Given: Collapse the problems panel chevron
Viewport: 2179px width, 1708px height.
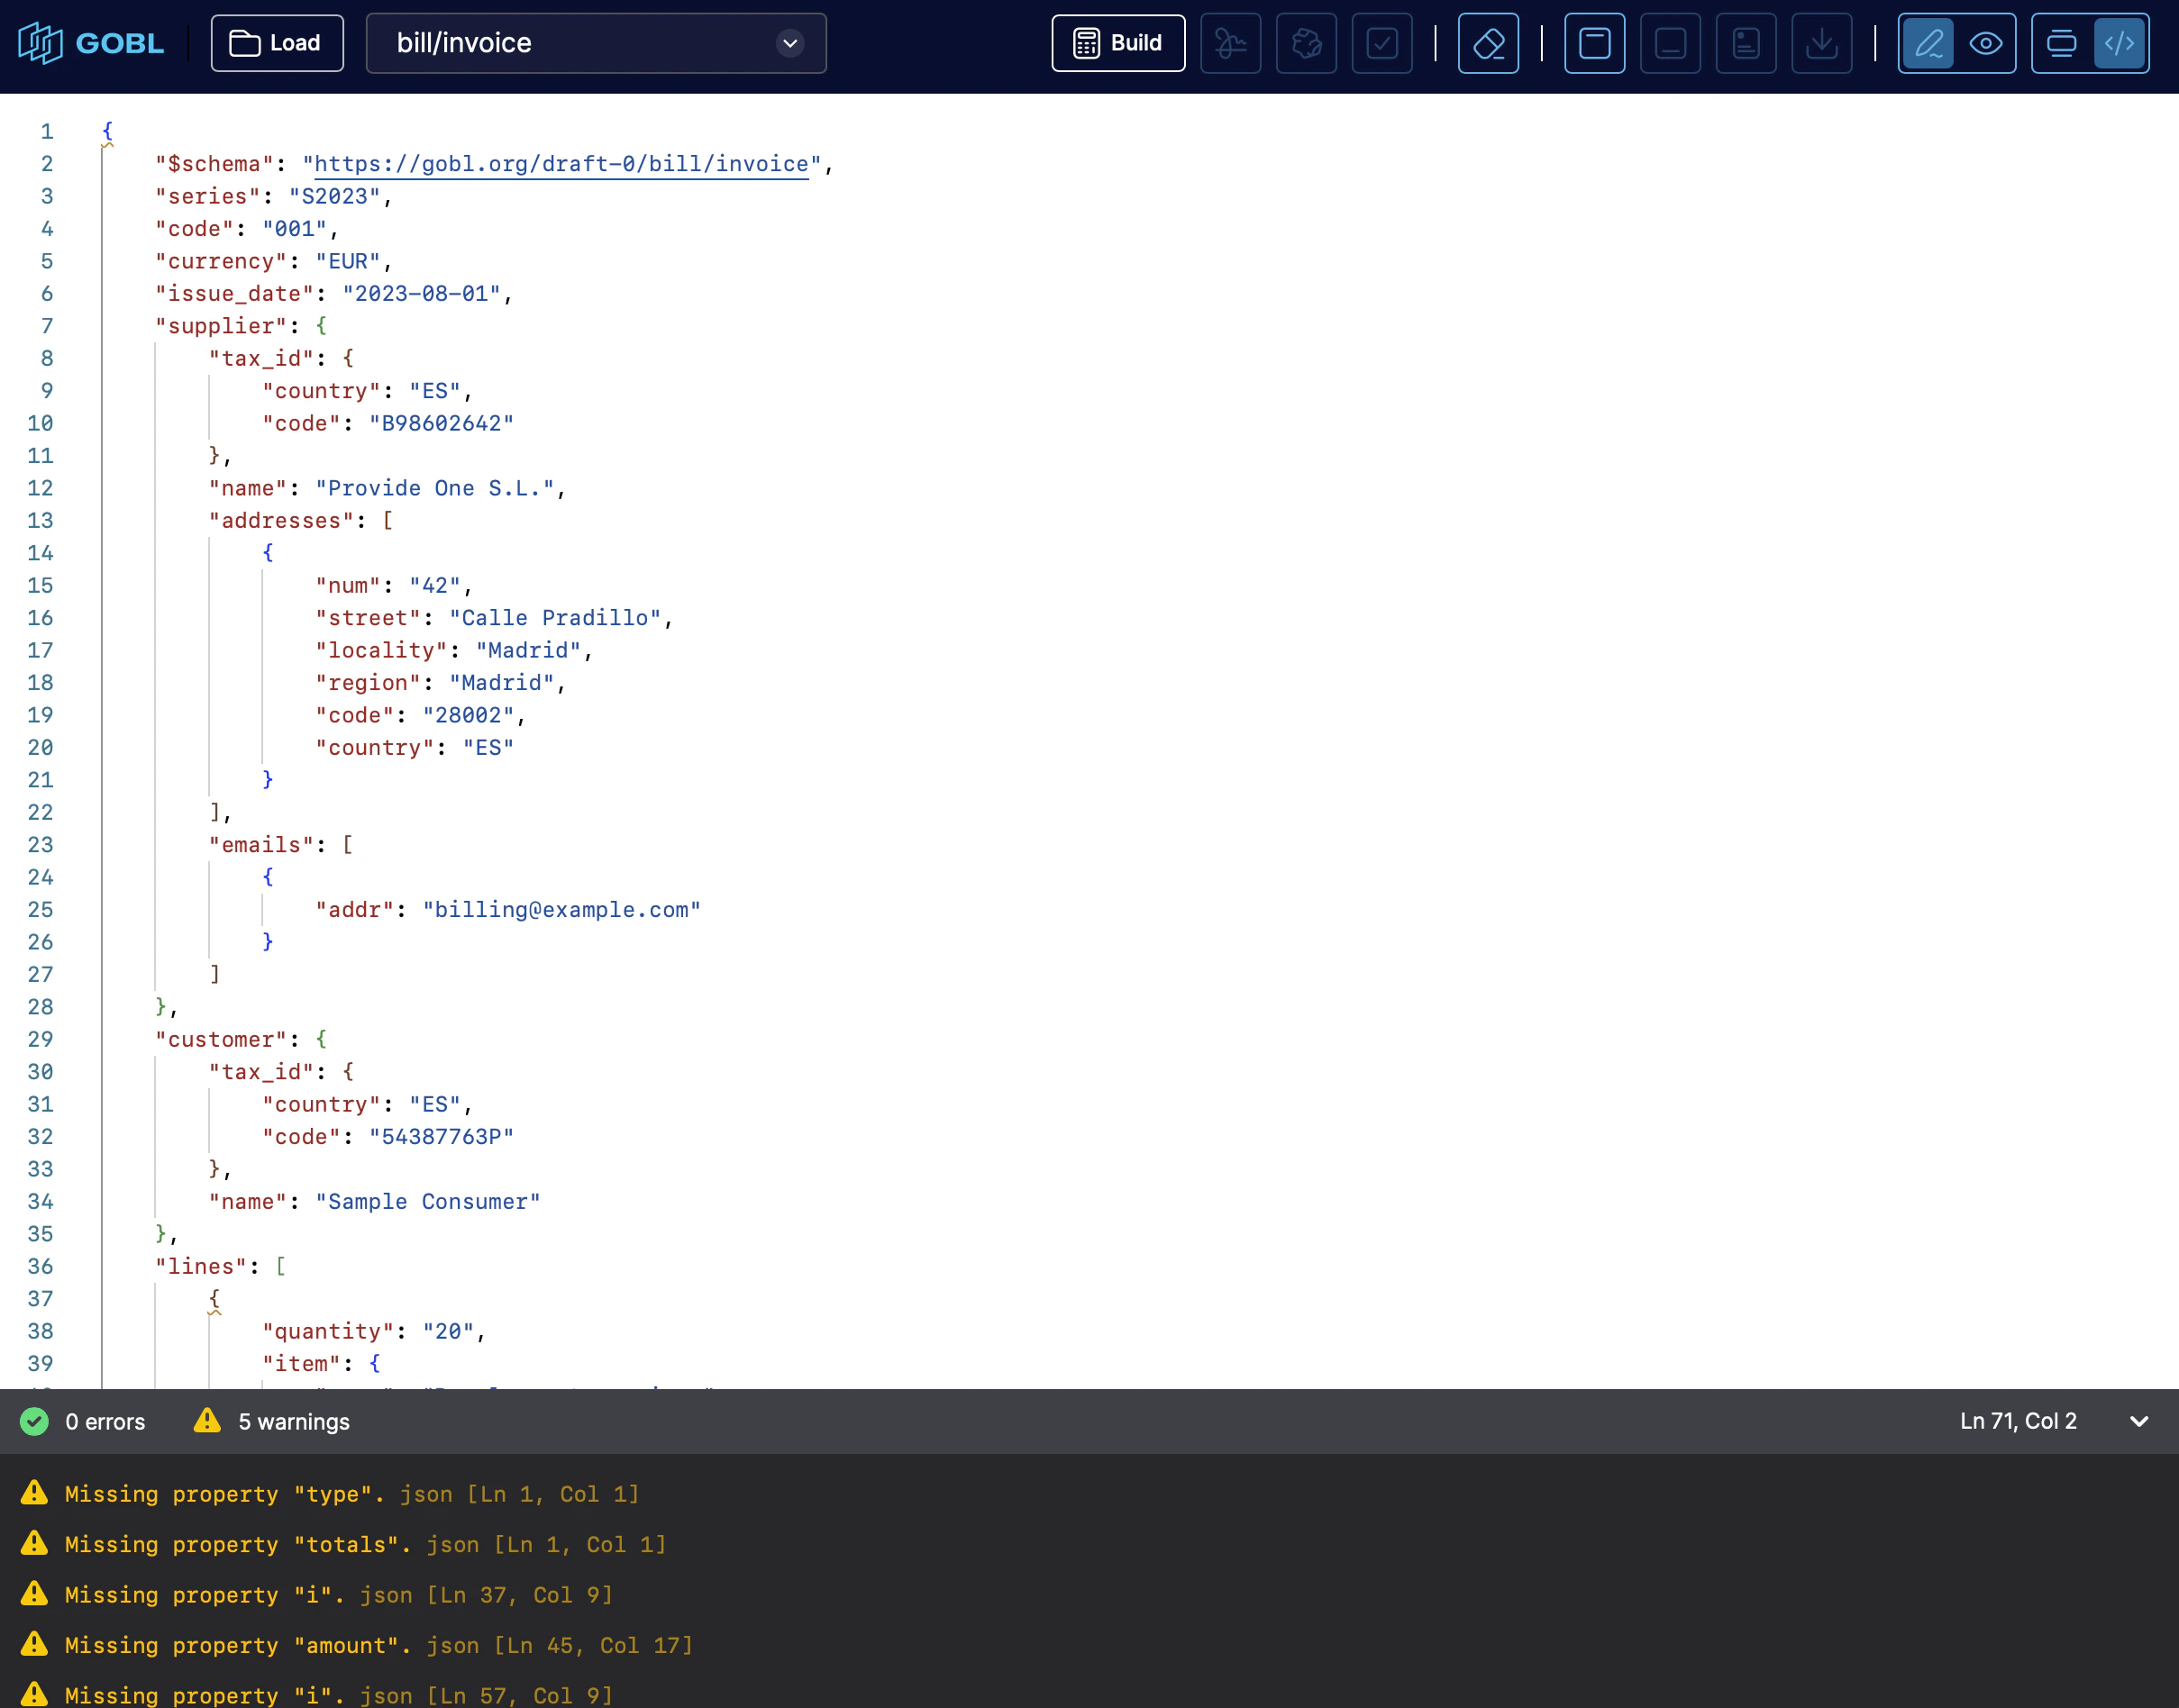Looking at the screenshot, I should (2139, 1421).
